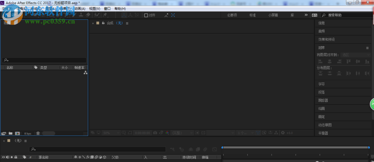Screen dimensions: 374x162
Task: Toggle the timeline audio speaker column switch
Action: 7,157
